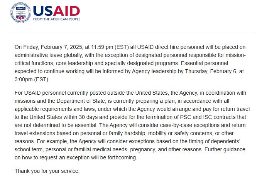Click the phrase 'Department of State'
262x194 pixels.
point(81,101)
